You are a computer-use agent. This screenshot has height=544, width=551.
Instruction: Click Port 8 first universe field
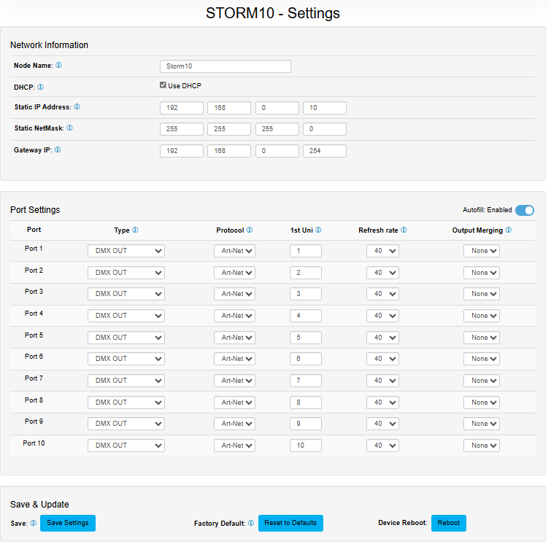click(305, 403)
